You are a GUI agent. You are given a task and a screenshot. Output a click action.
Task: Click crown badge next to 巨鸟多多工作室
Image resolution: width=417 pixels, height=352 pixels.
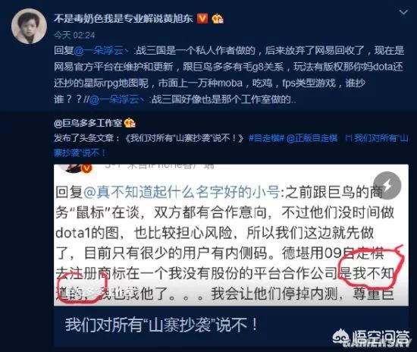pos(130,123)
